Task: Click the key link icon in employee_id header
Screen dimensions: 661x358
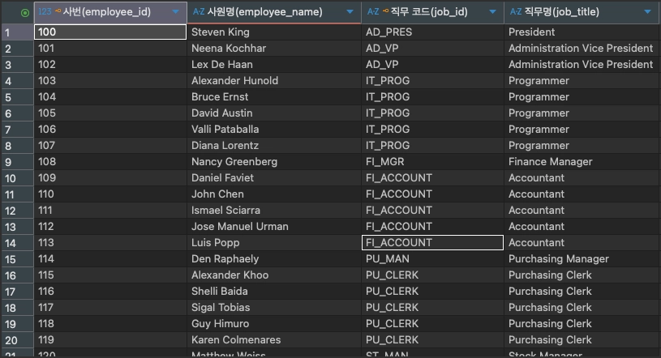Action: (x=58, y=11)
